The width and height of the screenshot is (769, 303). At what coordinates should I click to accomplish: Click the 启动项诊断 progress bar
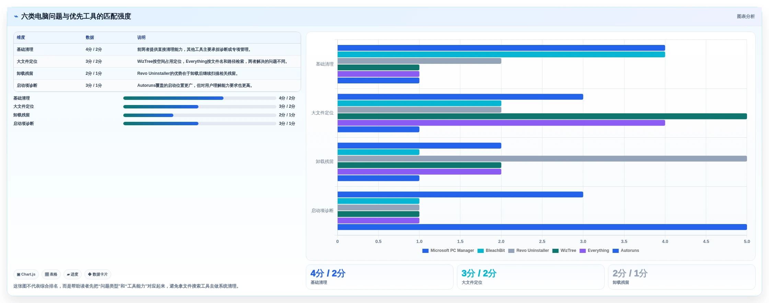(x=199, y=124)
